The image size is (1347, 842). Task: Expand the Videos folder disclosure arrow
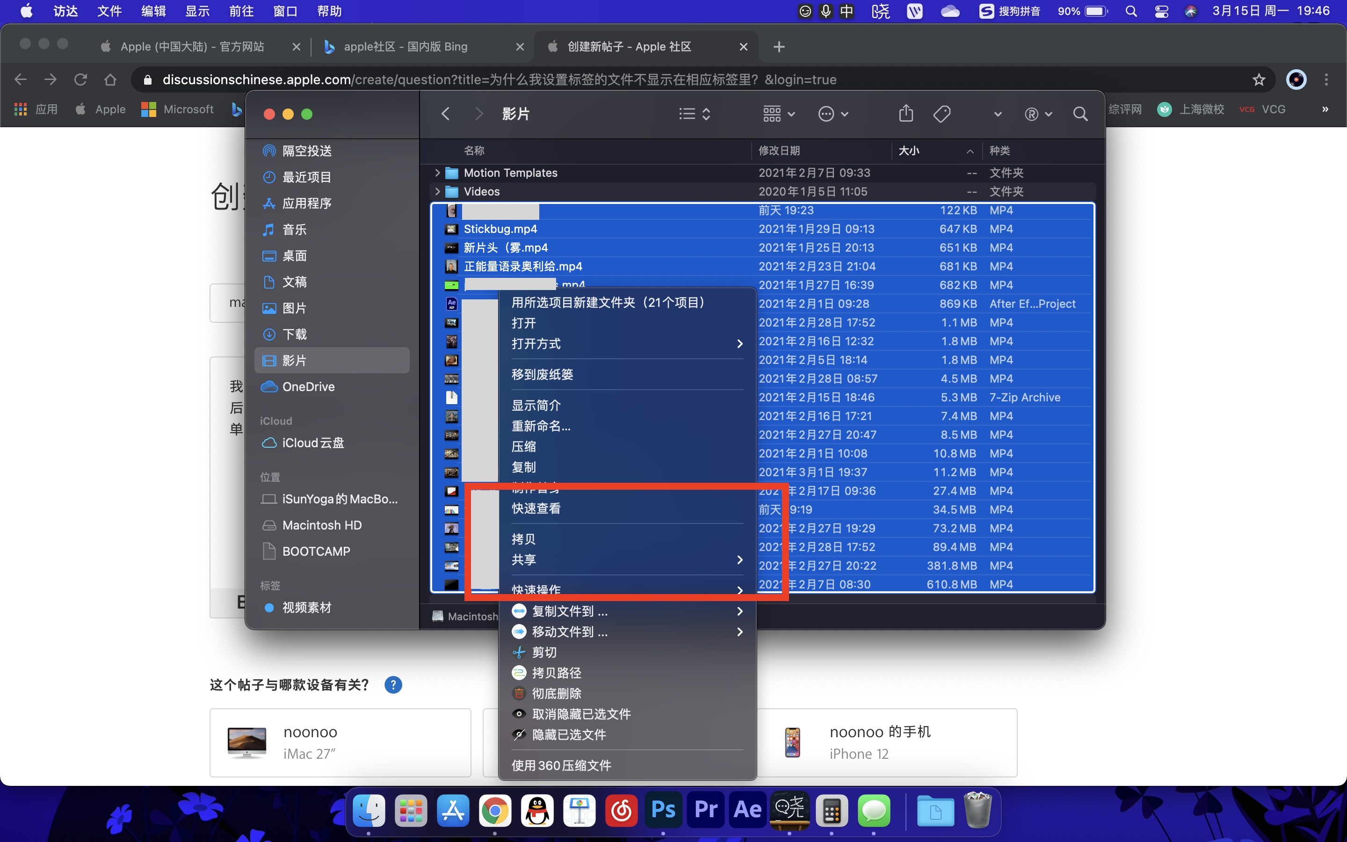tap(437, 192)
